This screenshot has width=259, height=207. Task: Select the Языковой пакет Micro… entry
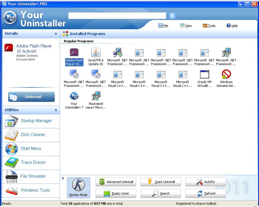point(96,100)
